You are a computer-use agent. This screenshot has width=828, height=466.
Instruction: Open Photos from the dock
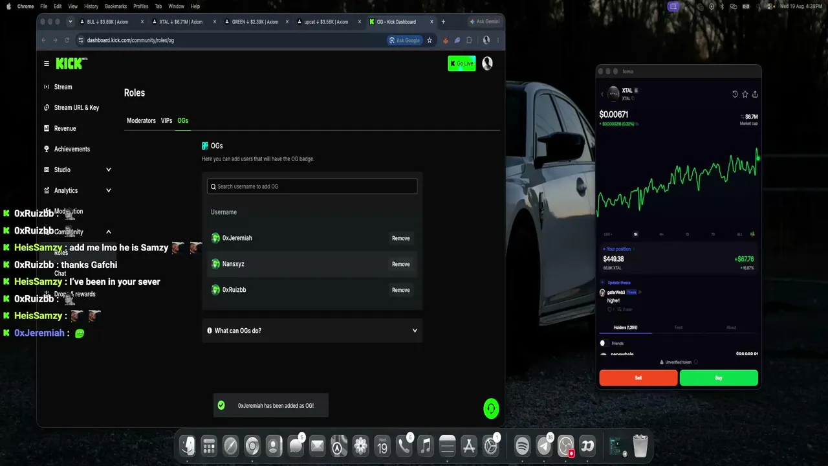click(361, 445)
